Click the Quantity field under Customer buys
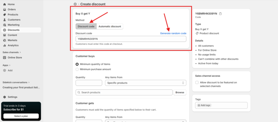 pyautogui.click(x=89, y=83)
